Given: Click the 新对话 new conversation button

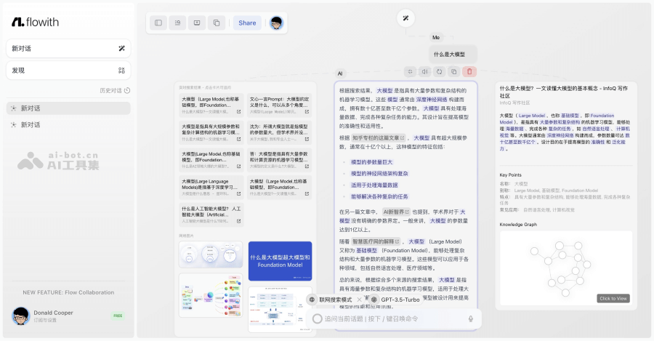Looking at the screenshot, I should click(x=68, y=49).
